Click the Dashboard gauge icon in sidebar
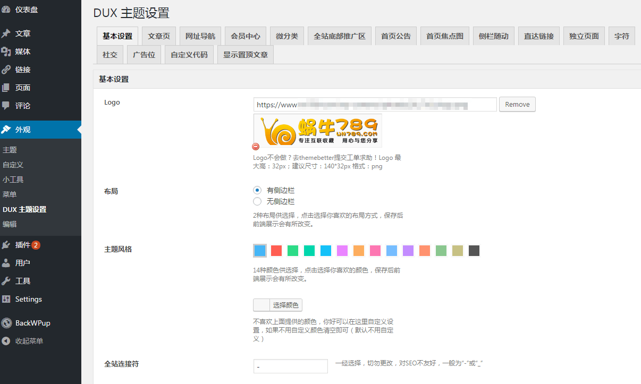 tap(6, 9)
